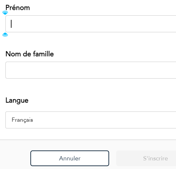
Task: Place cursor in the last name box
Action: [91, 70]
